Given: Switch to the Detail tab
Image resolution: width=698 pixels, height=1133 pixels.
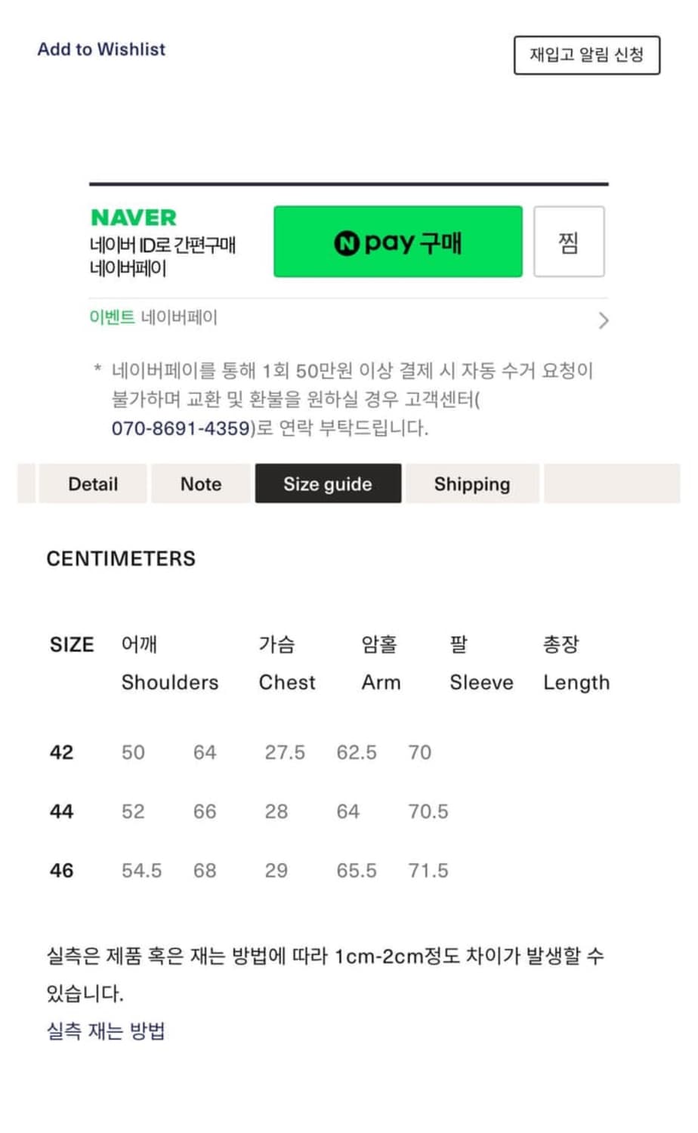Looking at the screenshot, I should pyautogui.click(x=93, y=484).
